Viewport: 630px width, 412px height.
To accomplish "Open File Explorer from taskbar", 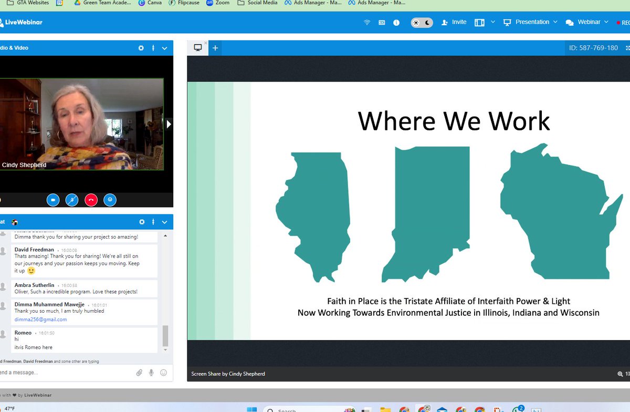I will click(385, 409).
